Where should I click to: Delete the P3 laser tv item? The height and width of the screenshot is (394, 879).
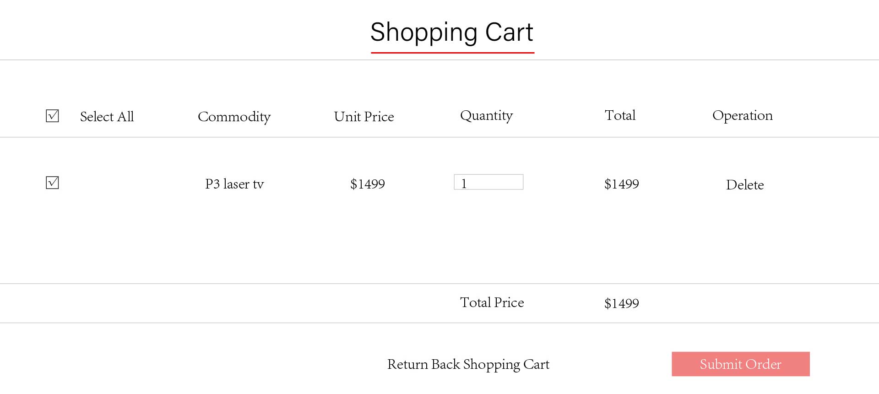(x=745, y=185)
